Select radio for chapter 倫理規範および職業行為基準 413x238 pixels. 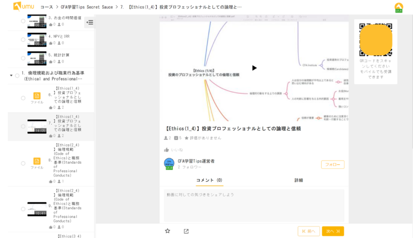(x=17, y=76)
